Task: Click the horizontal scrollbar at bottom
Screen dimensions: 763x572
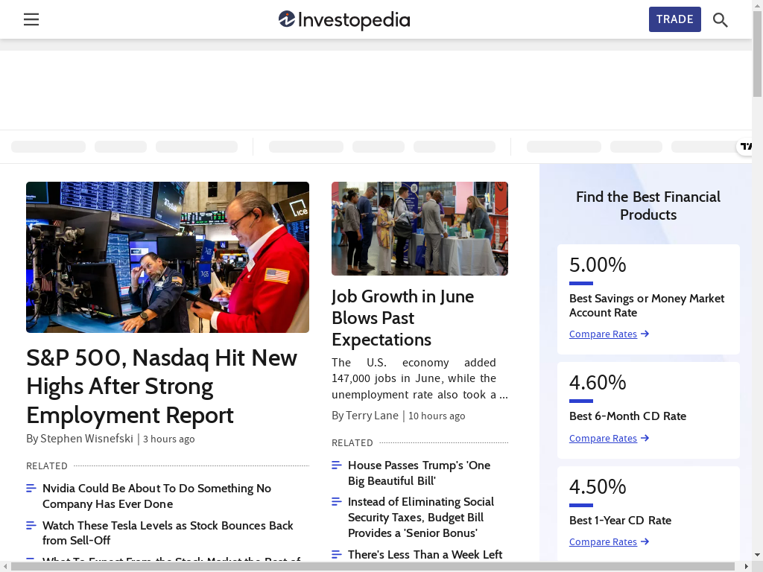Action: point(373,567)
